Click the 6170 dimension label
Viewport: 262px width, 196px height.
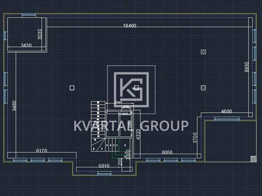click(41, 150)
